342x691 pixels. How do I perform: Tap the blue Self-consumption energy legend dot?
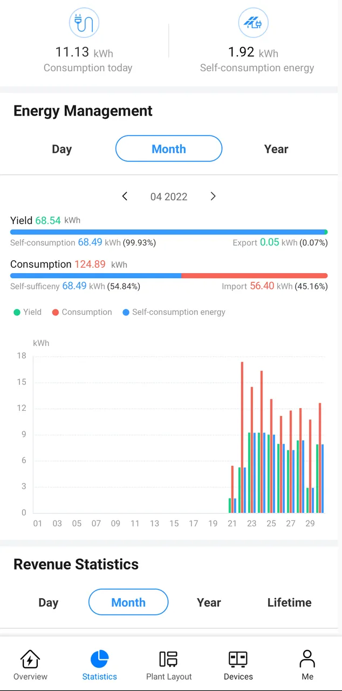pos(126,312)
